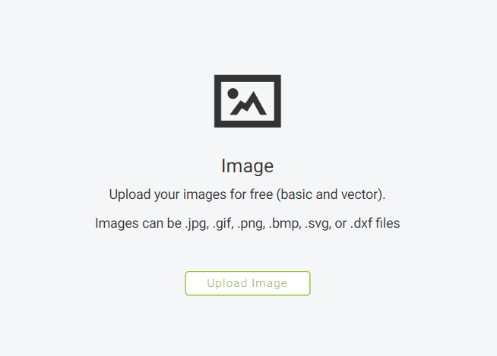Click the 'Images can be' phrase
The width and height of the screenshot is (497, 356).
(138, 223)
